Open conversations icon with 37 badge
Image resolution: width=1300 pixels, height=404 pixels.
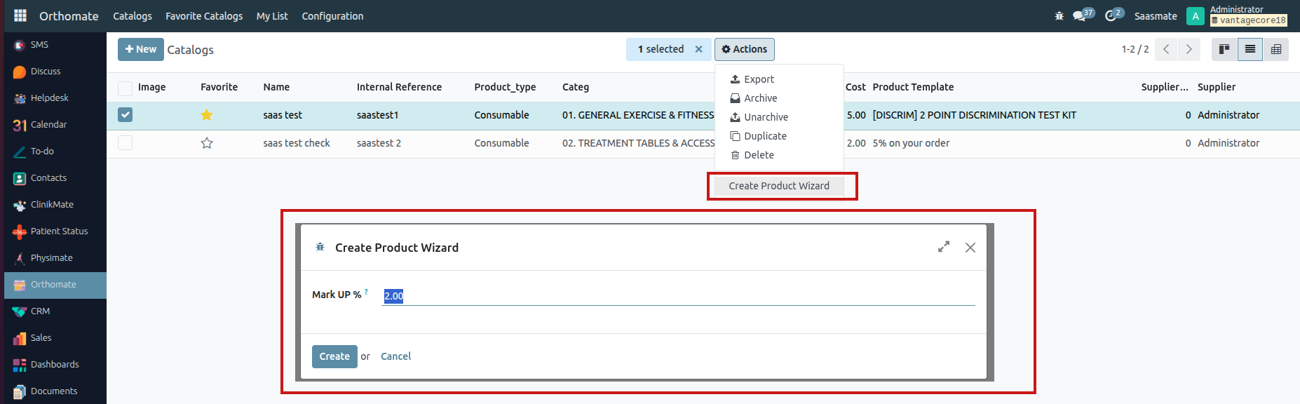1083,15
